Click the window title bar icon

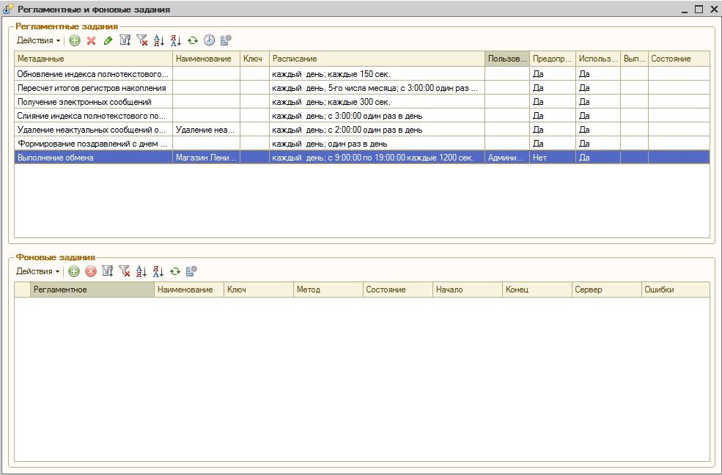click(8, 10)
